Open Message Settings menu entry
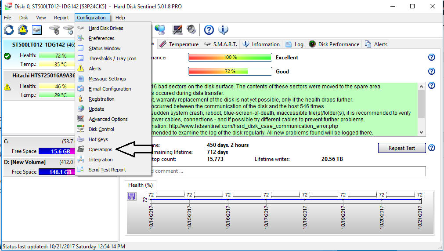 point(113,79)
